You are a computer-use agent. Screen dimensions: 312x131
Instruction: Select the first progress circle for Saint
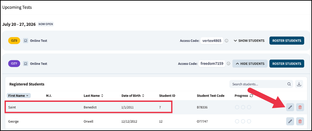point(237,107)
